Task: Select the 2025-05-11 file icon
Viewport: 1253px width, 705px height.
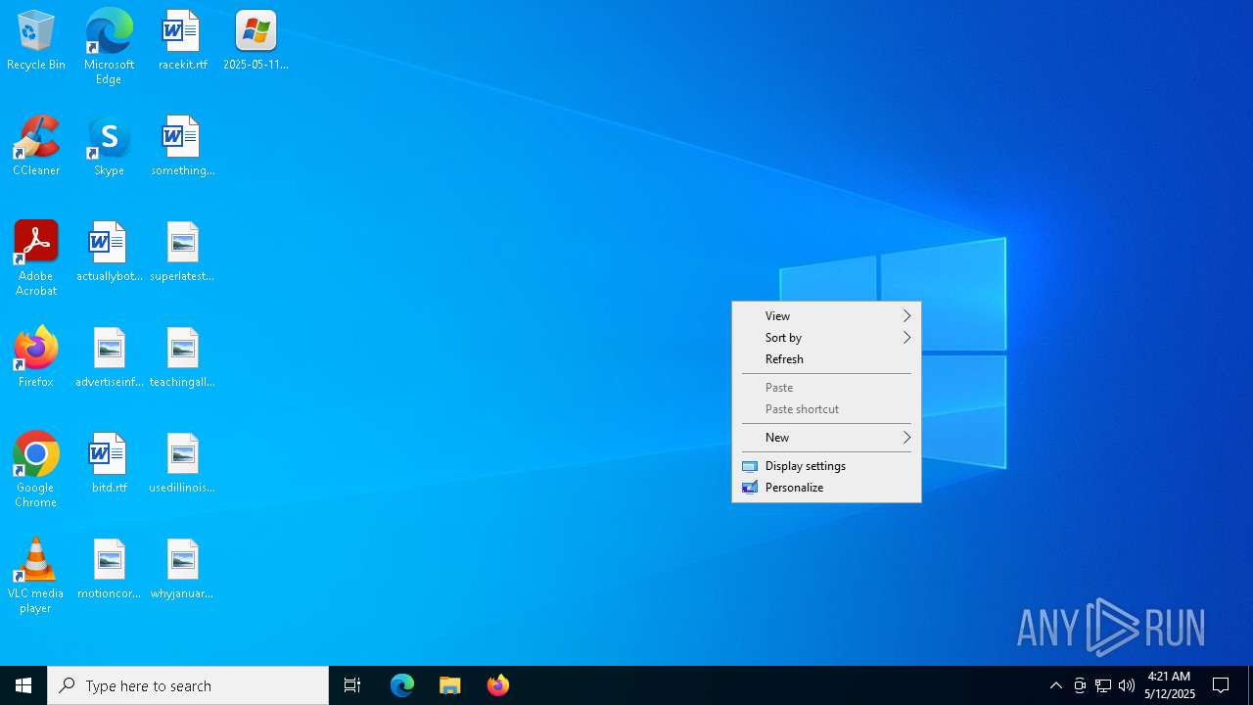Action: (255, 41)
